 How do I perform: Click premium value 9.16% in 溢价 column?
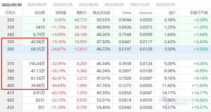pos(170,78)
